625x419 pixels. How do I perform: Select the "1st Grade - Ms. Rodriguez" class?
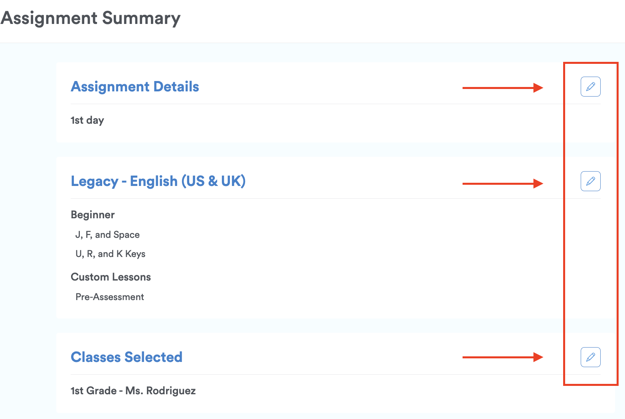click(133, 391)
